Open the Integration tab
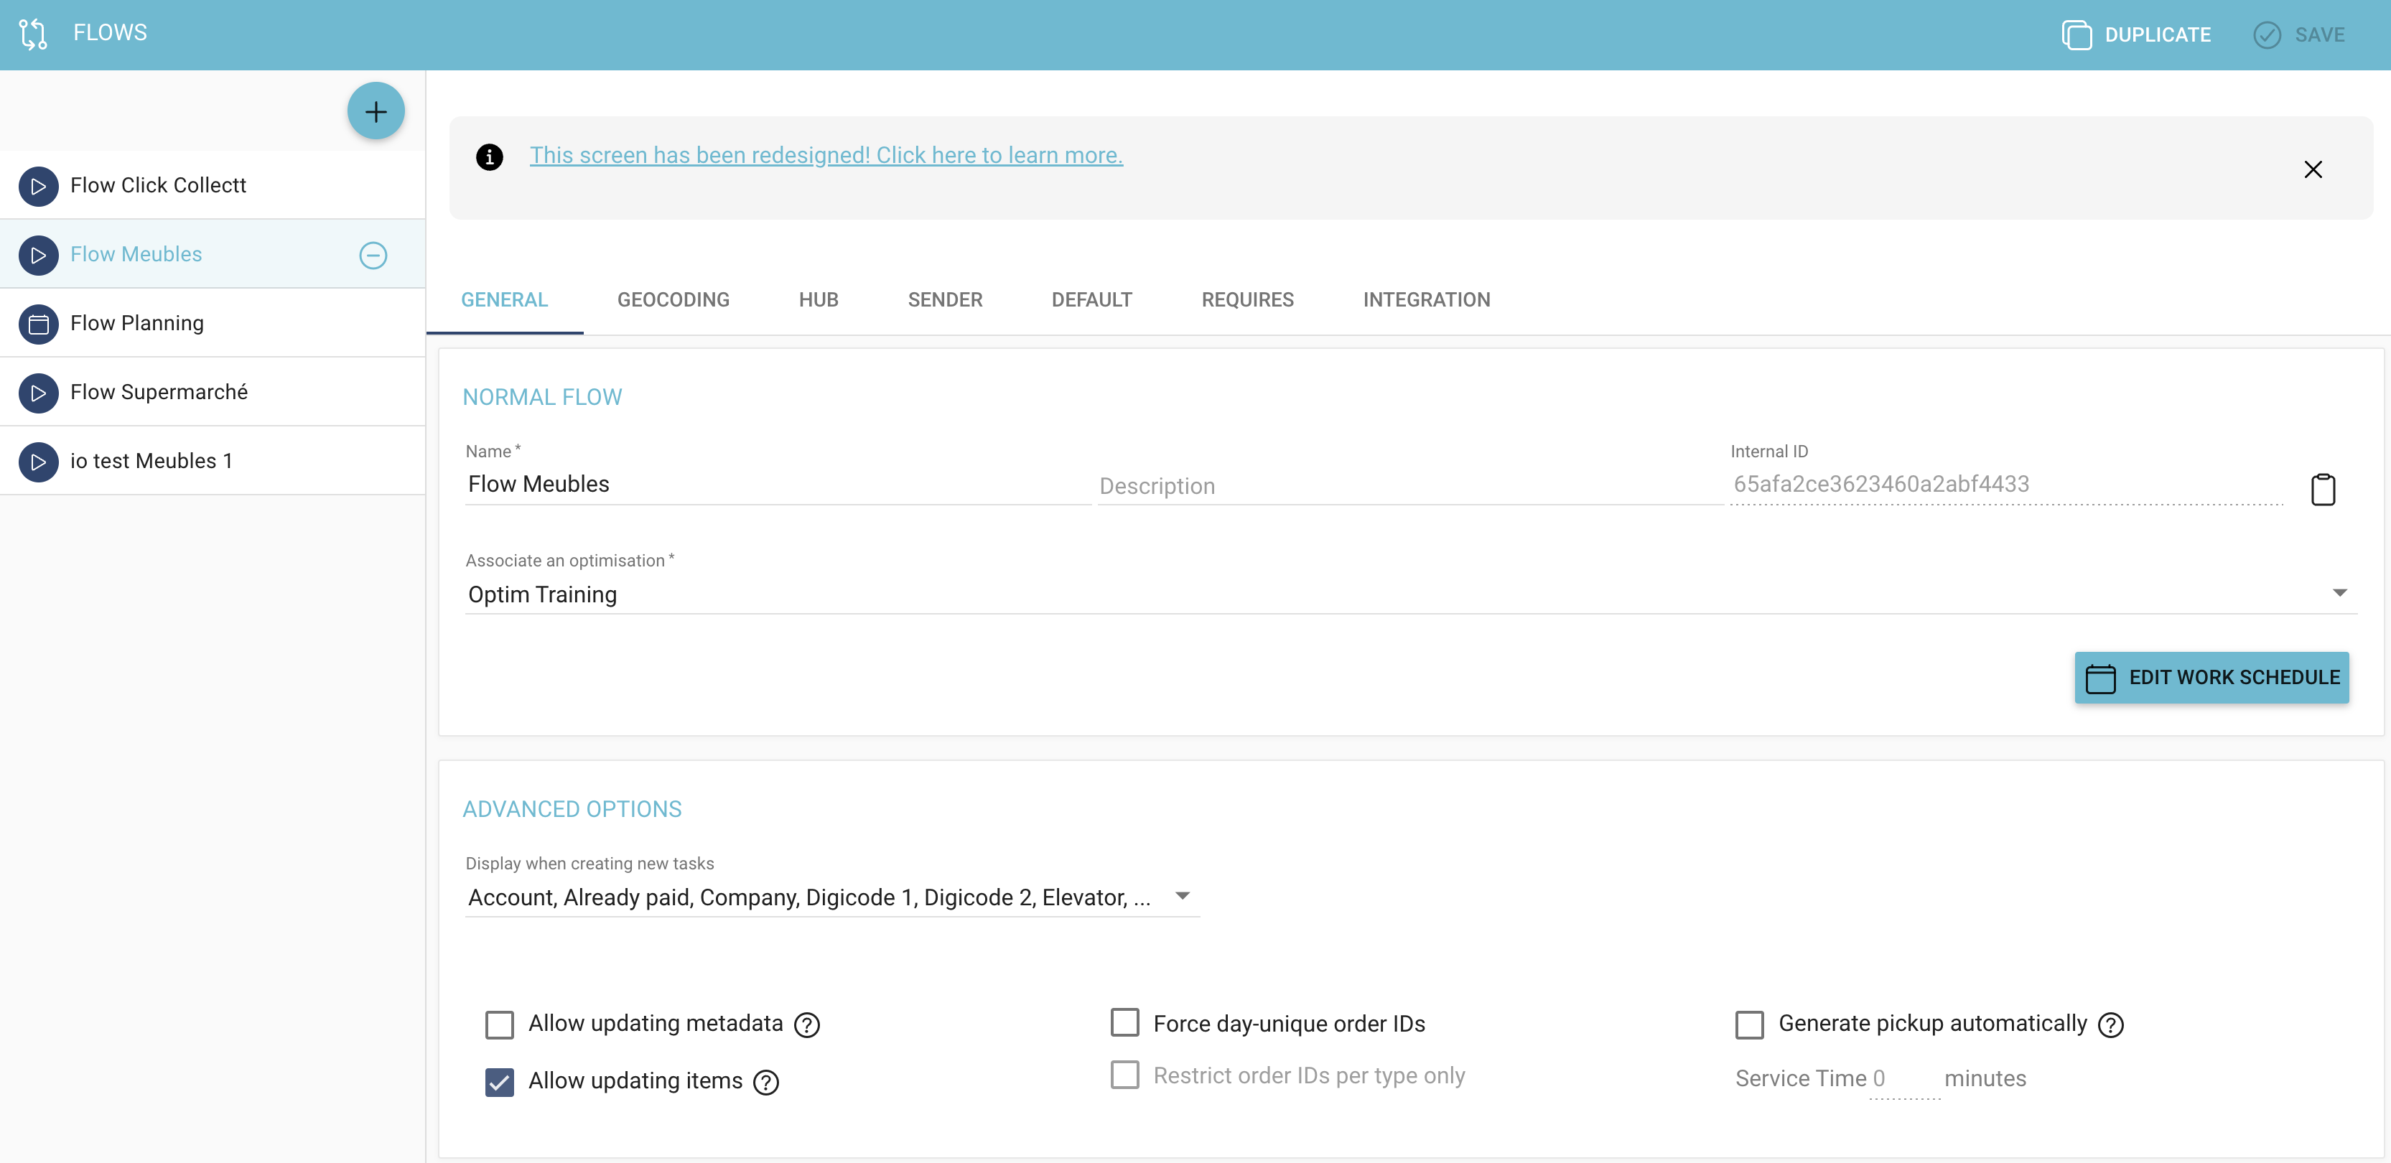The height and width of the screenshot is (1163, 2391). point(1427,300)
